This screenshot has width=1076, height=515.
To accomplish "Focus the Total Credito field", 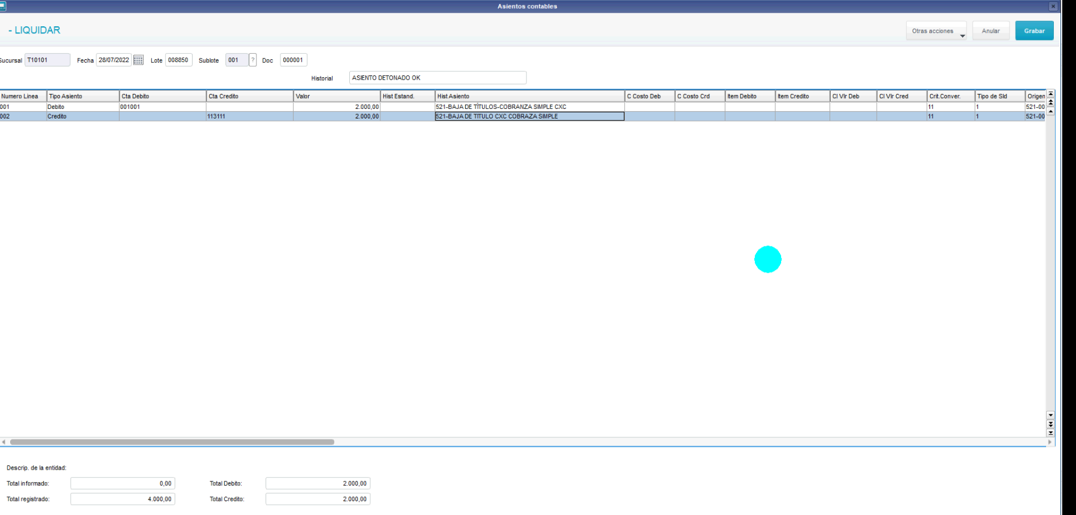I will pos(318,499).
